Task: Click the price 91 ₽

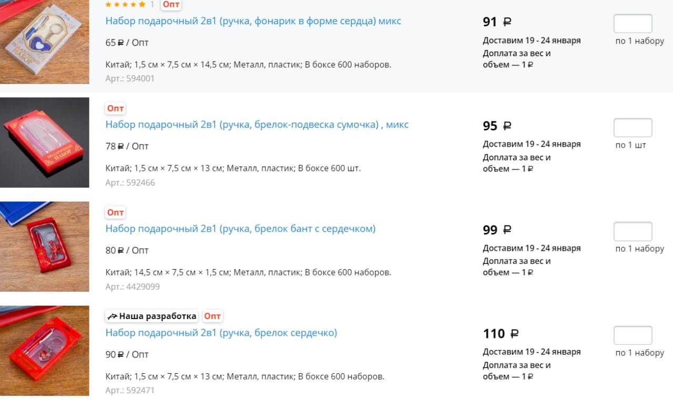Action: (497, 22)
